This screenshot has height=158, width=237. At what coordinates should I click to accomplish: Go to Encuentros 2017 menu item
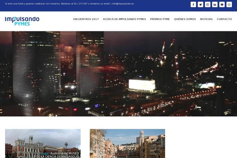(86, 19)
